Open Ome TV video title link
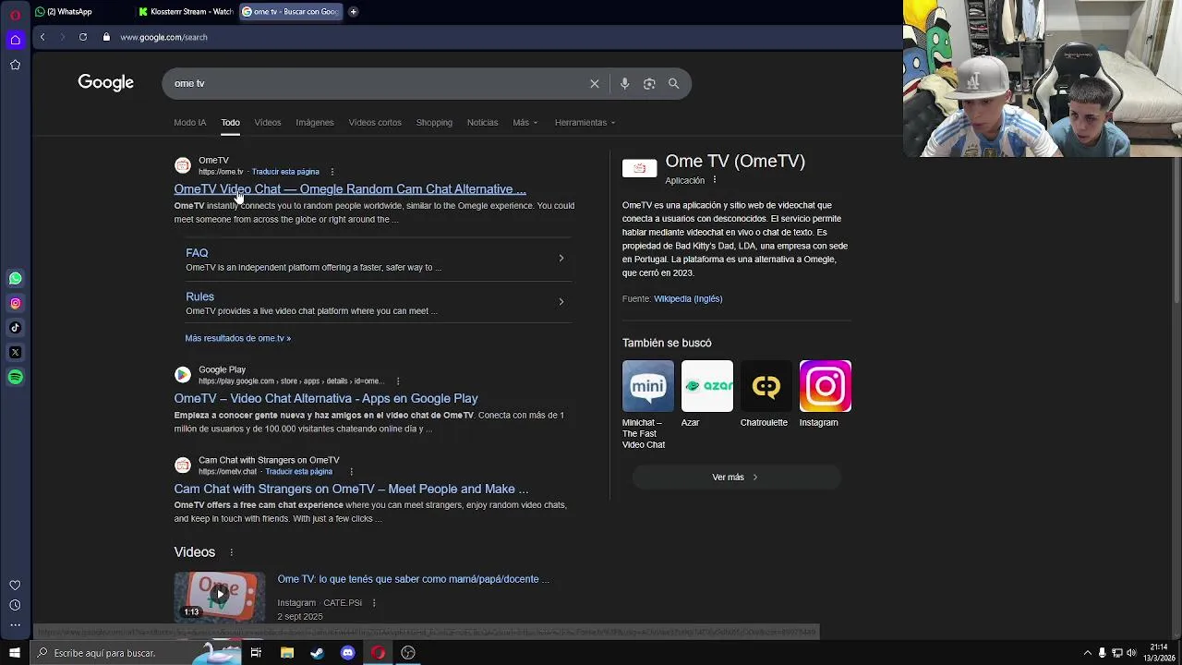 [x=413, y=579]
